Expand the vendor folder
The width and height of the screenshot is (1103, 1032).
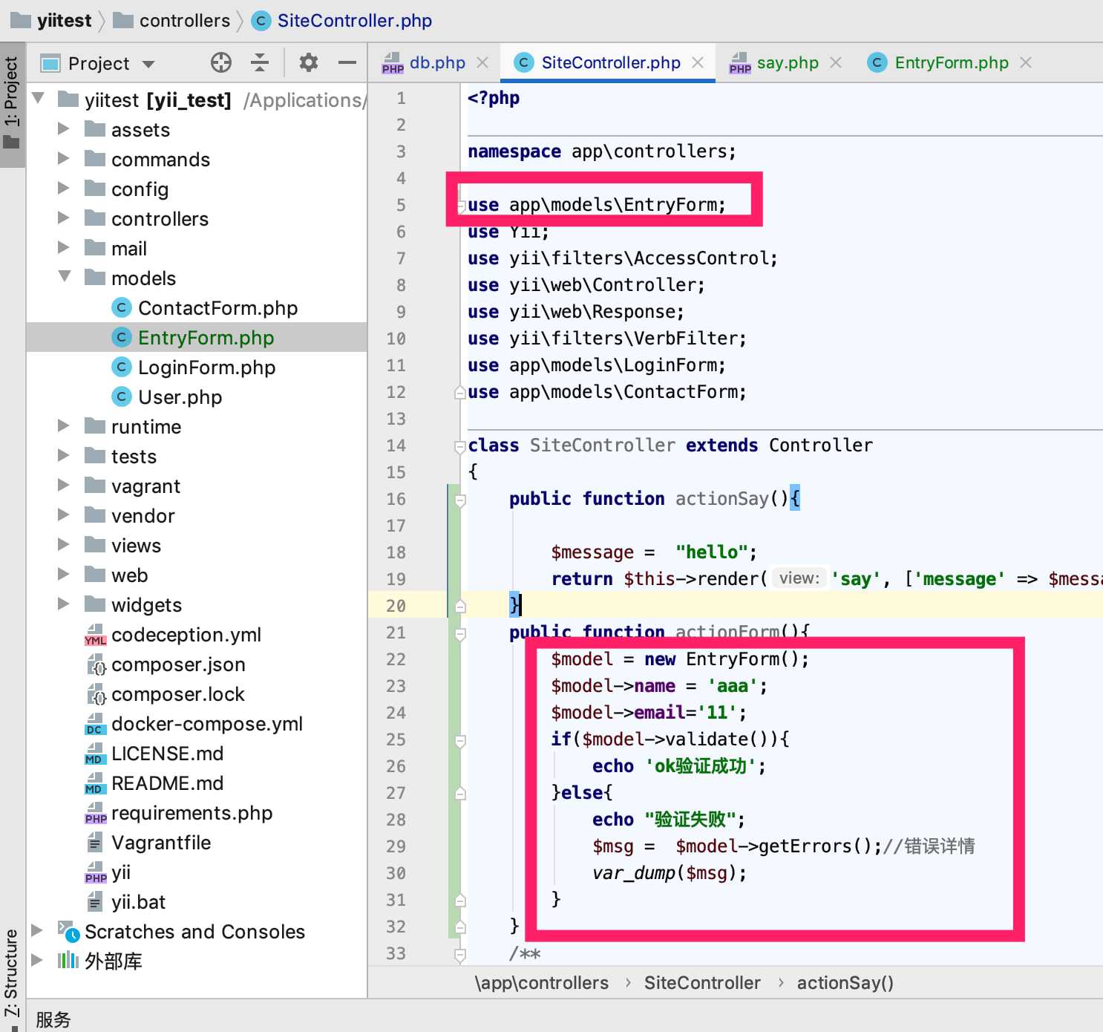[64, 515]
